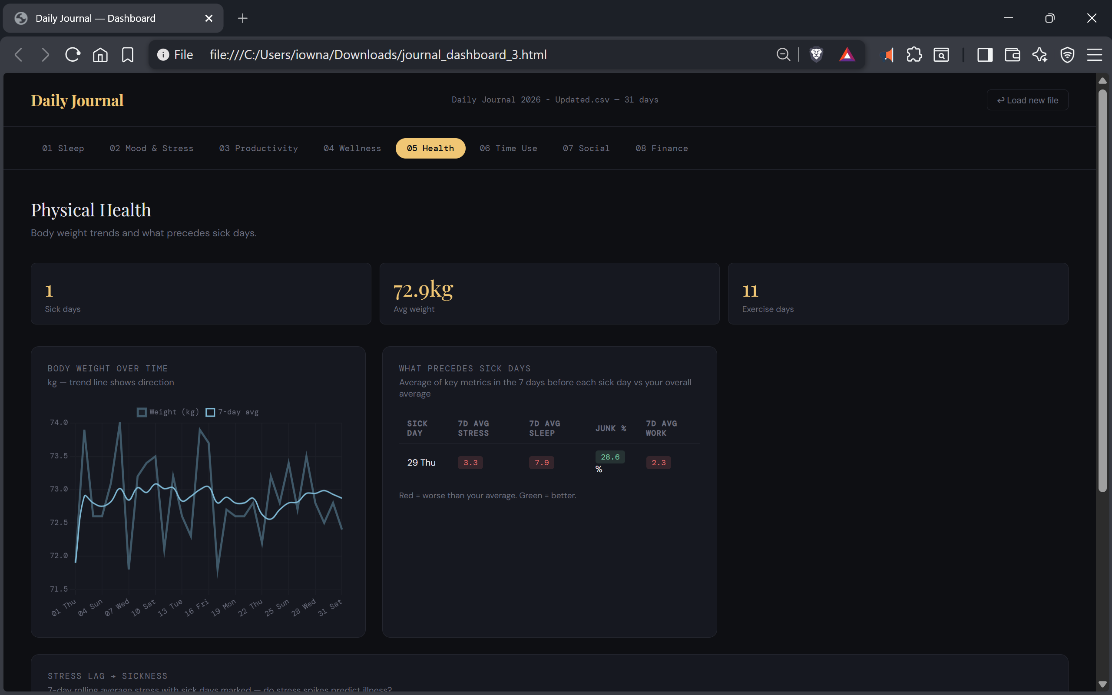The height and width of the screenshot is (695, 1112).
Task: Go to the browser home icon
Action: click(x=100, y=55)
